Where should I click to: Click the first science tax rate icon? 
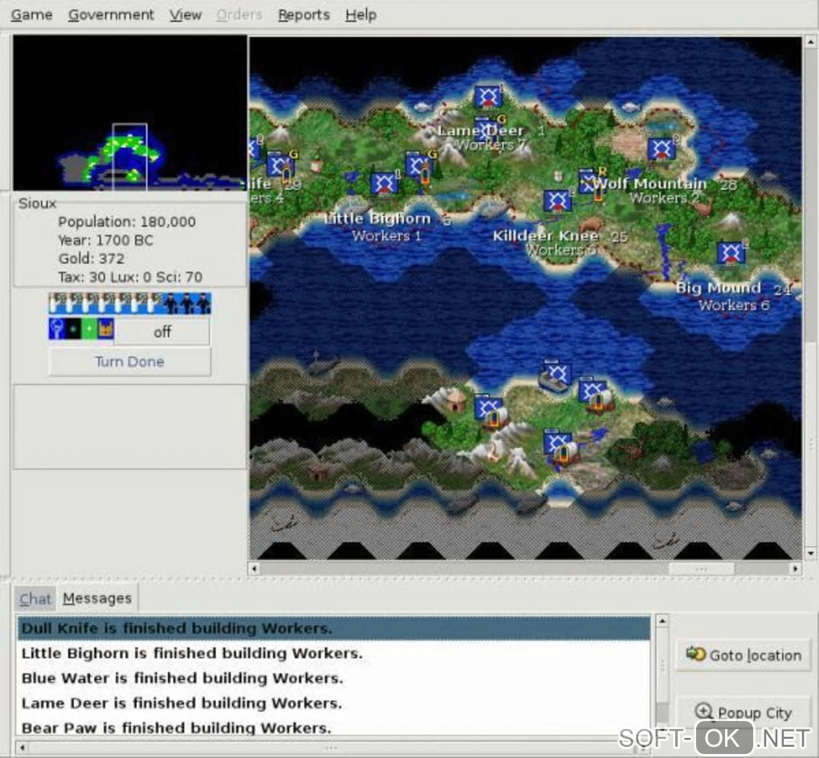pos(57,304)
